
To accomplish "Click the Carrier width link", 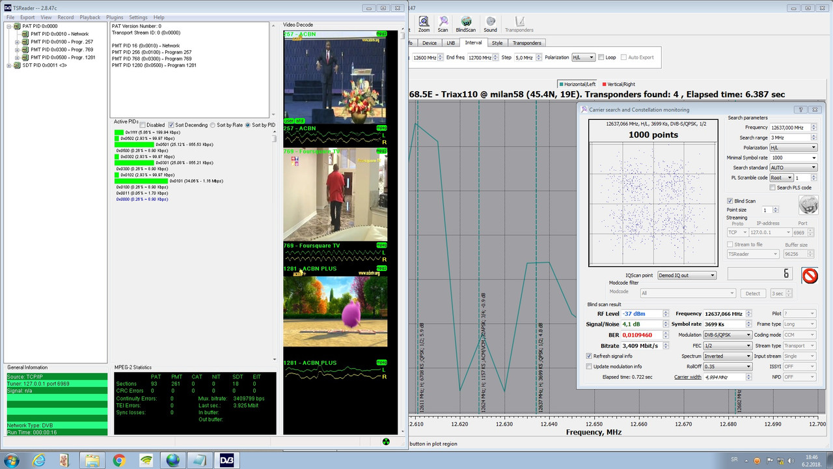I will (687, 377).
